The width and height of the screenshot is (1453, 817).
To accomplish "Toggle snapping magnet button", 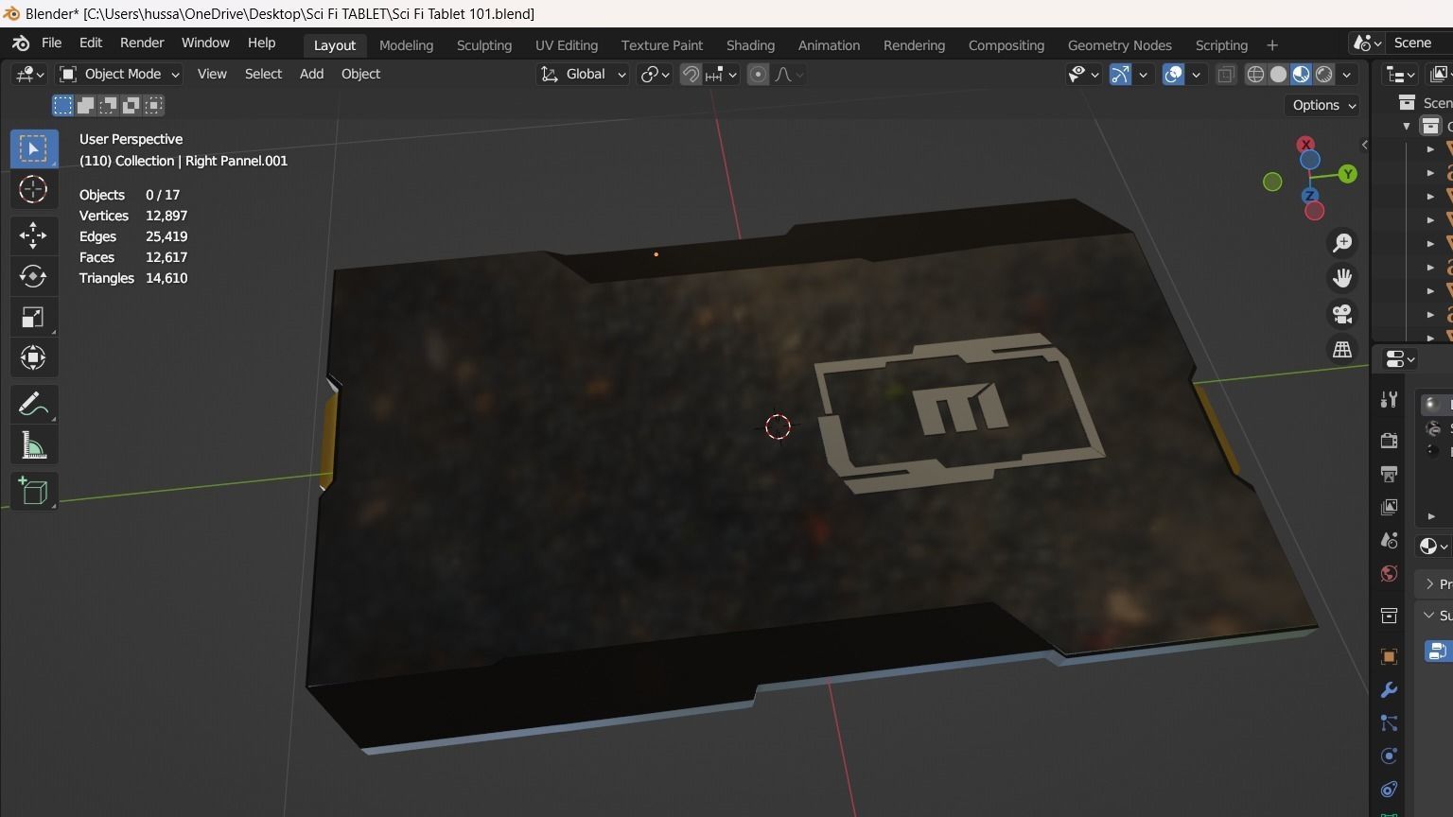I will click(x=691, y=74).
